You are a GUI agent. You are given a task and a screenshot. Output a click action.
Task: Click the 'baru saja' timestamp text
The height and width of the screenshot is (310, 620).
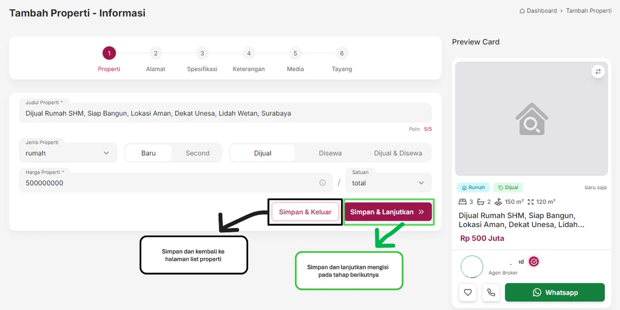pyautogui.click(x=596, y=188)
